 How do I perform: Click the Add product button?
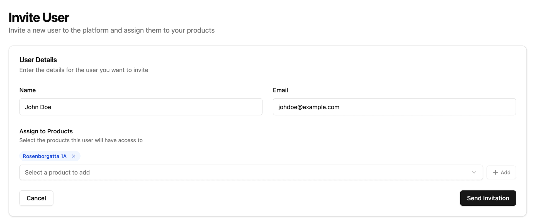pyautogui.click(x=501, y=173)
